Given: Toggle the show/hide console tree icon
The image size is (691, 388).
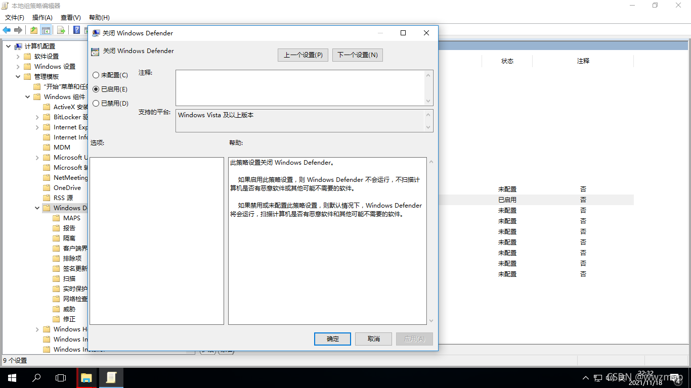Looking at the screenshot, I should (46, 30).
